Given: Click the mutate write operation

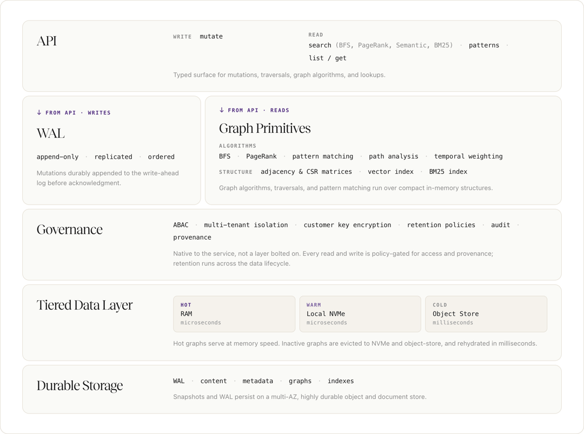Looking at the screenshot, I should (x=211, y=37).
